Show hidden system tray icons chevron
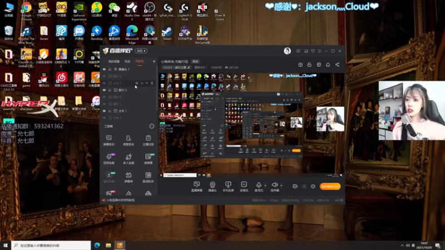The height and width of the screenshot is (250, 445). pyautogui.click(x=402, y=245)
